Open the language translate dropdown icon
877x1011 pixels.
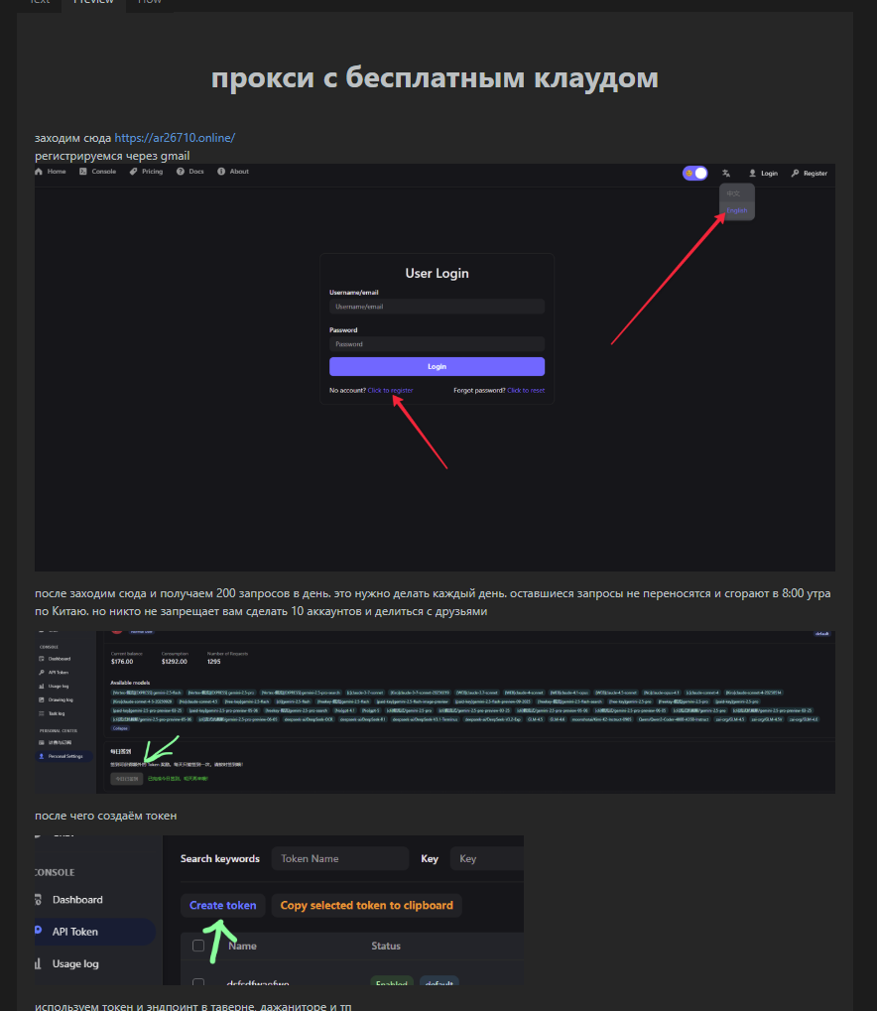726,173
